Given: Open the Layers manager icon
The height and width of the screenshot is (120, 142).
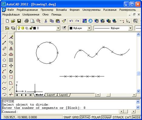Looking at the screenshot, I should [7, 28].
